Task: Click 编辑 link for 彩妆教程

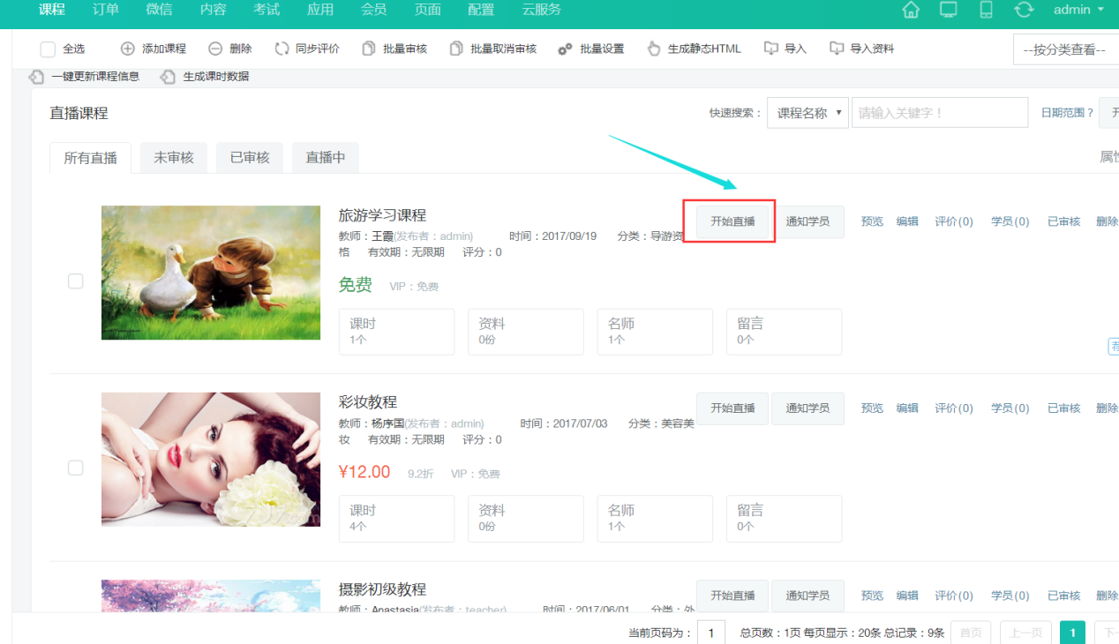Action: (x=907, y=408)
